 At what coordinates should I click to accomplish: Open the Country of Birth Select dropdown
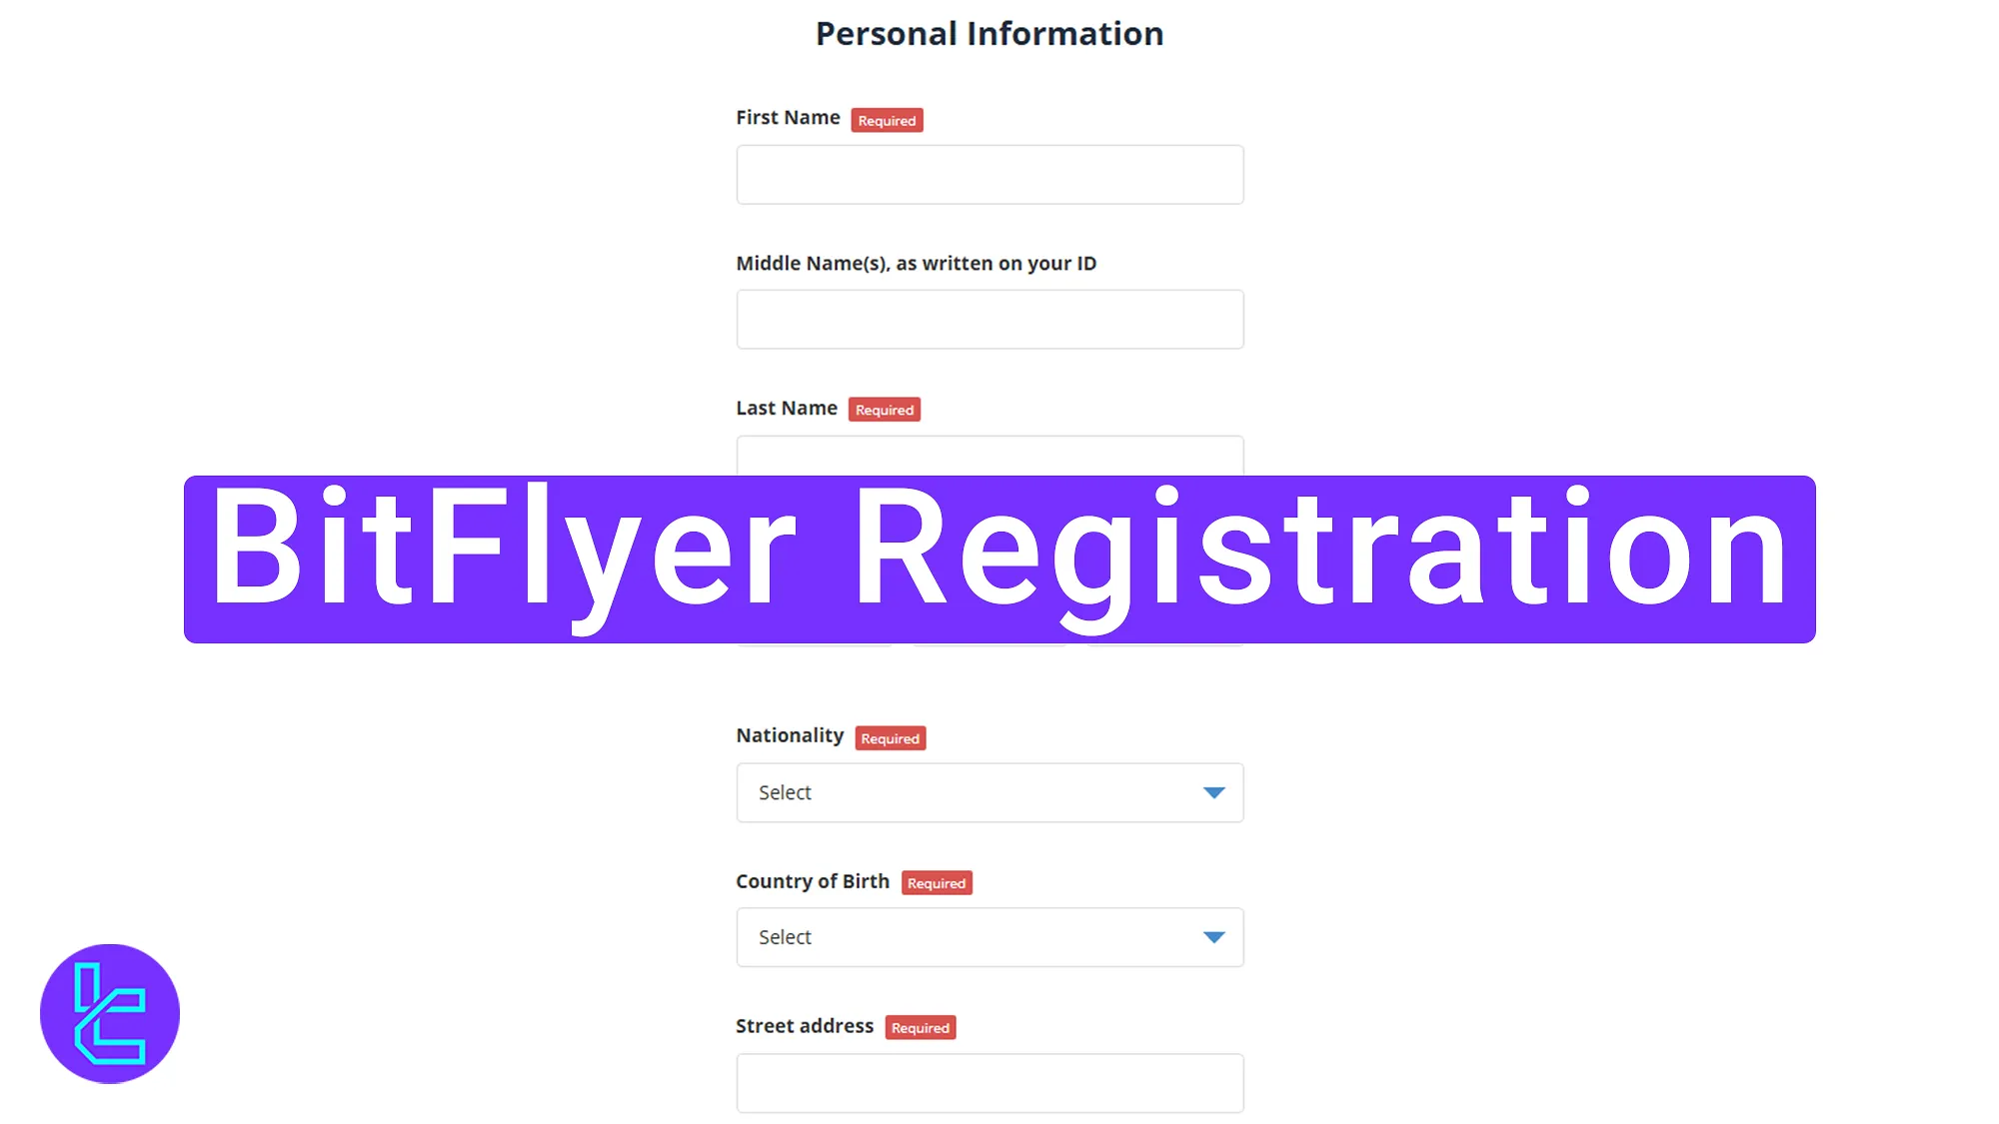[989, 937]
